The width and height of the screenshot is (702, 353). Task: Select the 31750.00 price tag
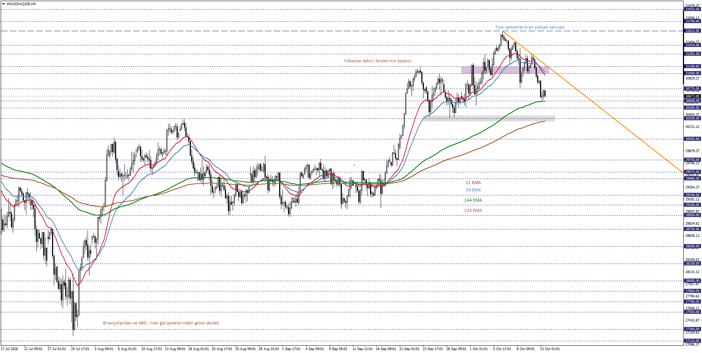692,21
